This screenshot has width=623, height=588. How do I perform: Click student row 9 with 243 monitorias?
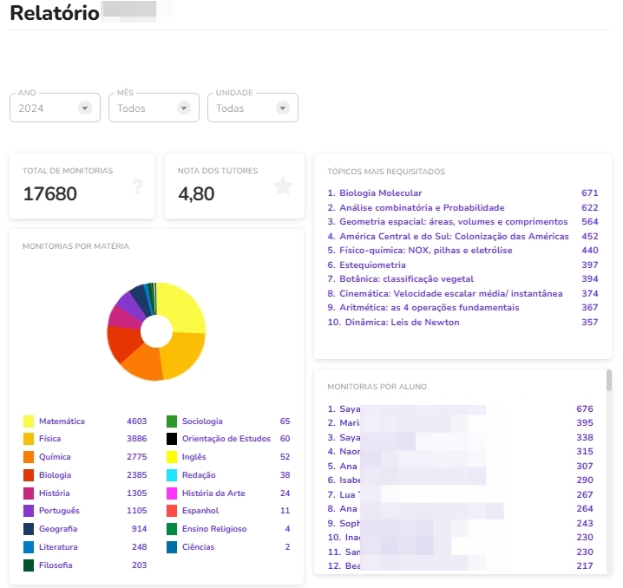pyautogui.click(x=460, y=523)
